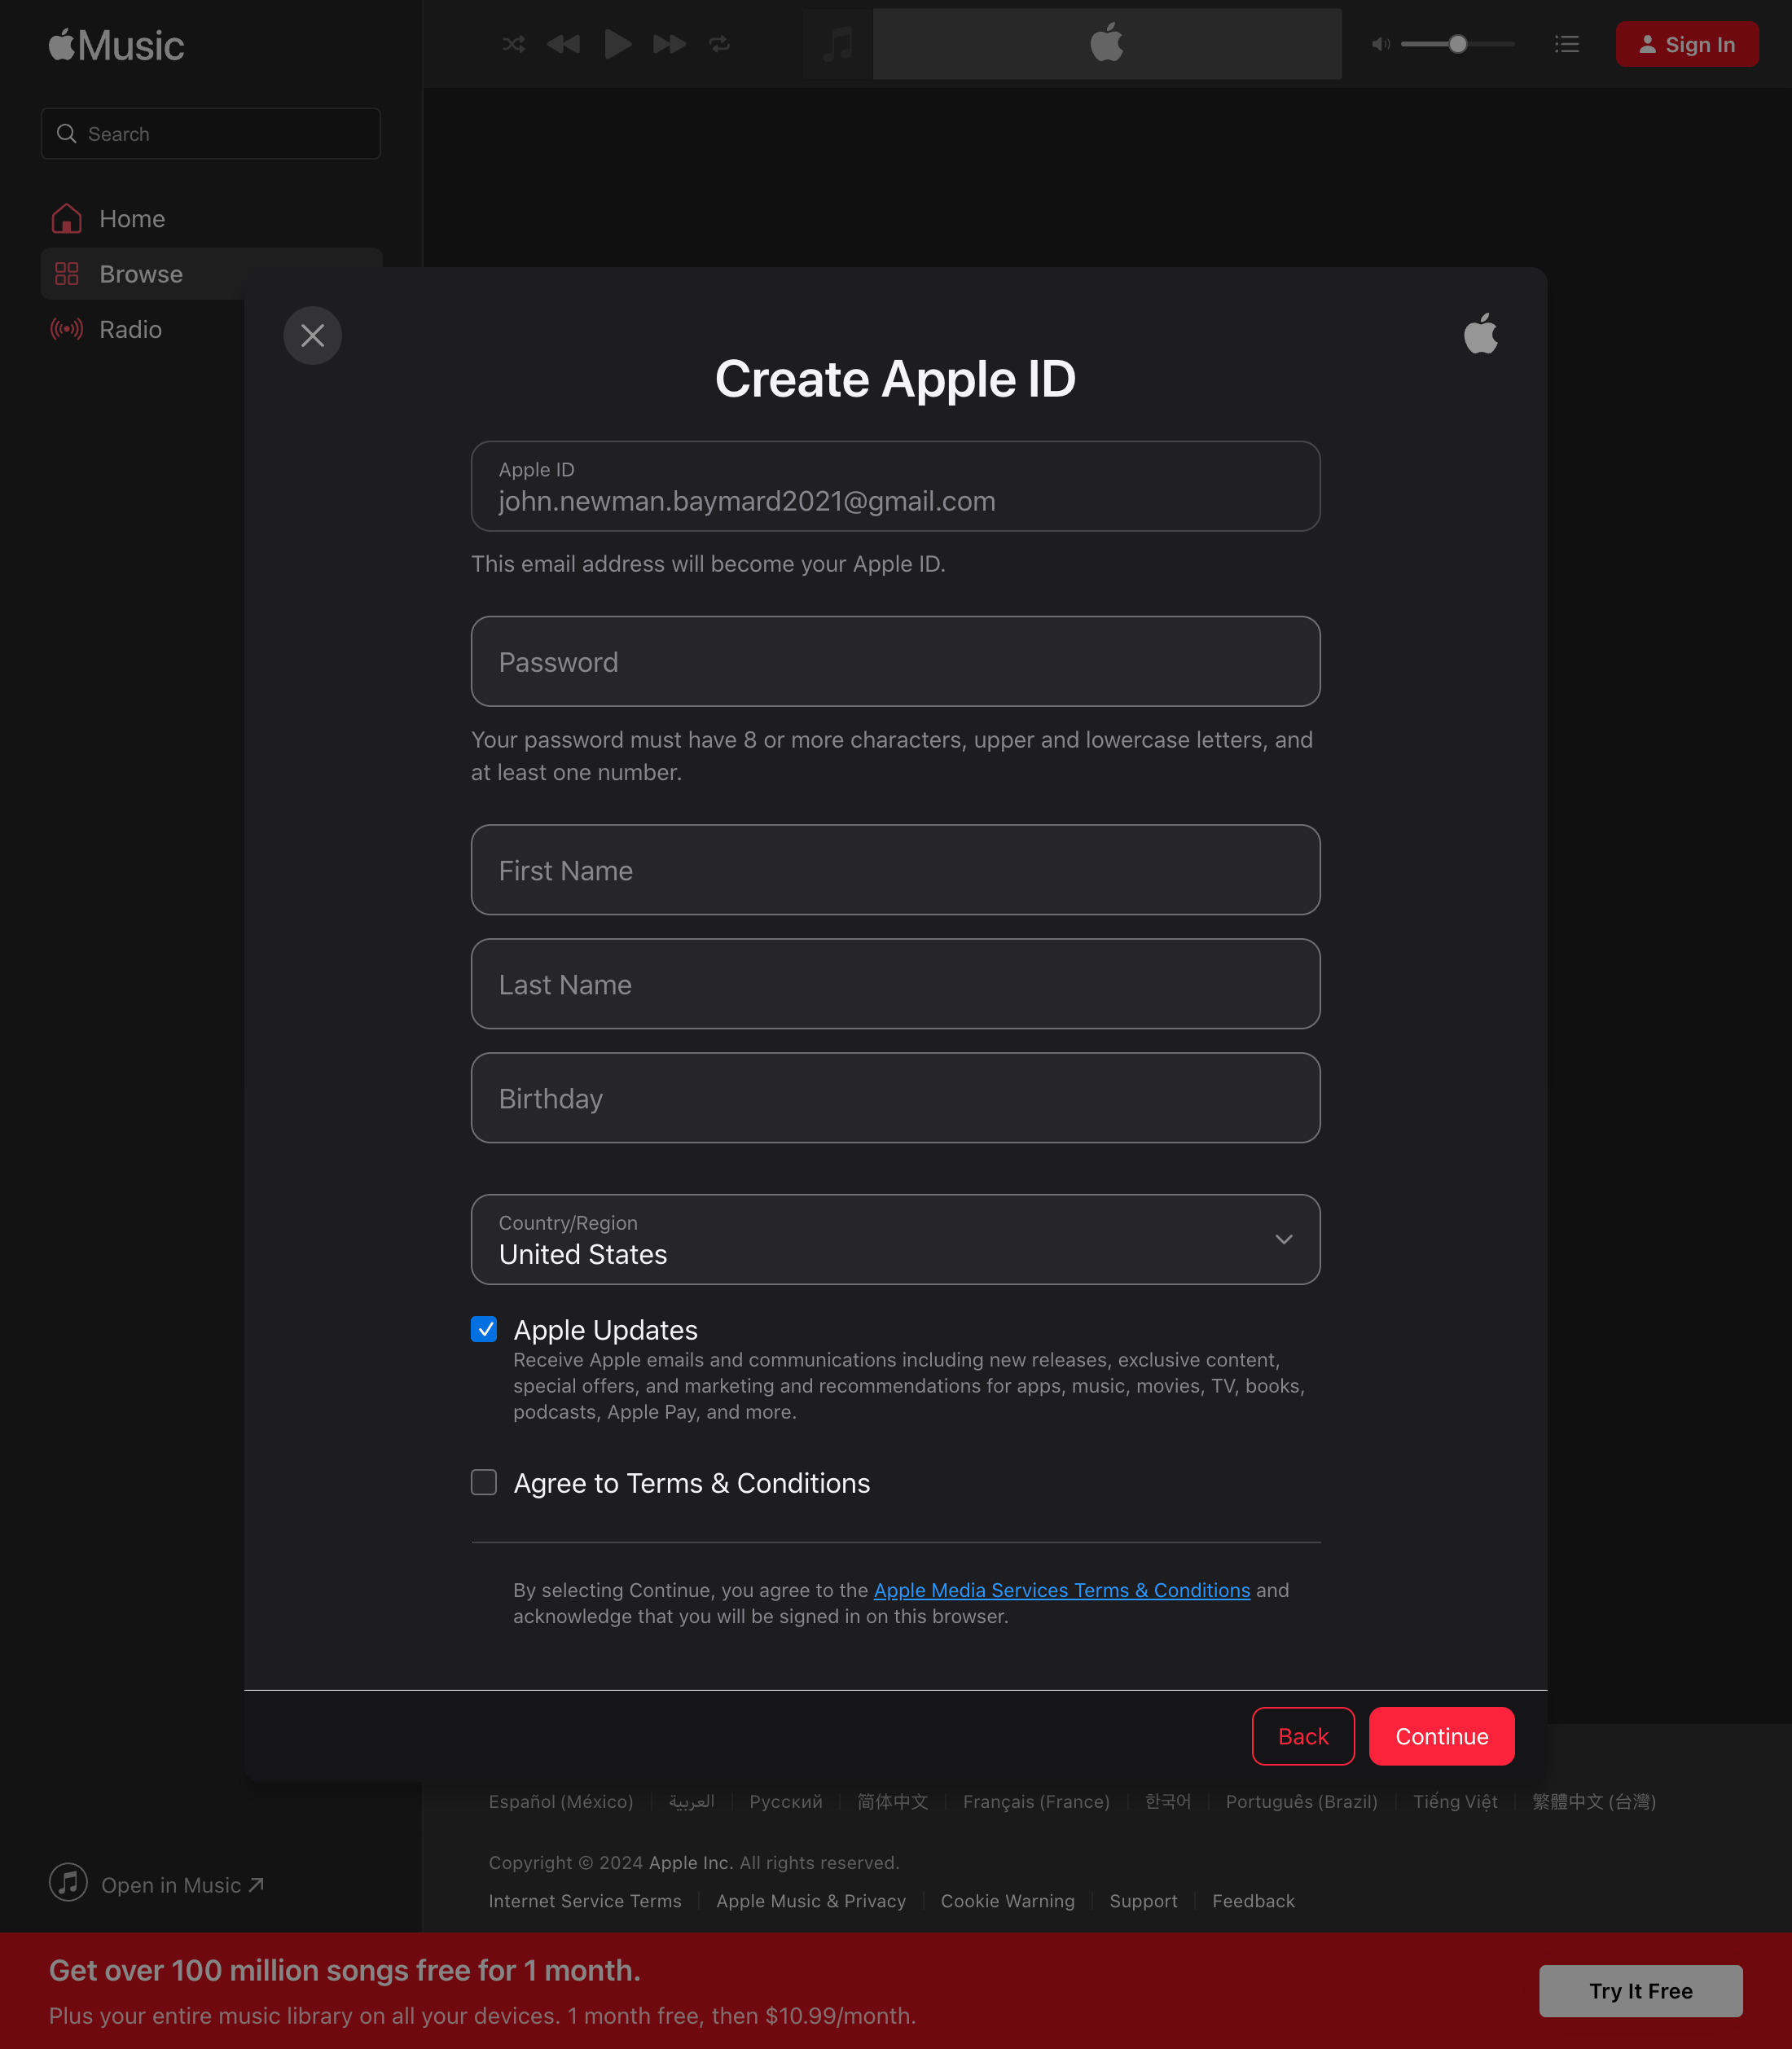Select the shuffle playback icon
Screen dimensions: 1792x2049
[513, 44]
